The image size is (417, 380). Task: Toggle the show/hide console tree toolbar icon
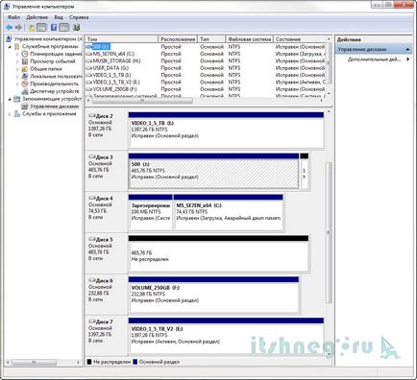[x=41, y=28]
